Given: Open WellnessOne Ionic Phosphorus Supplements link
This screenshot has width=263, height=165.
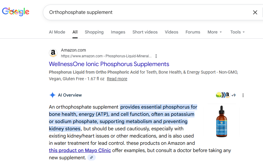Looking at the screenshot, I should tap(109, 64).
